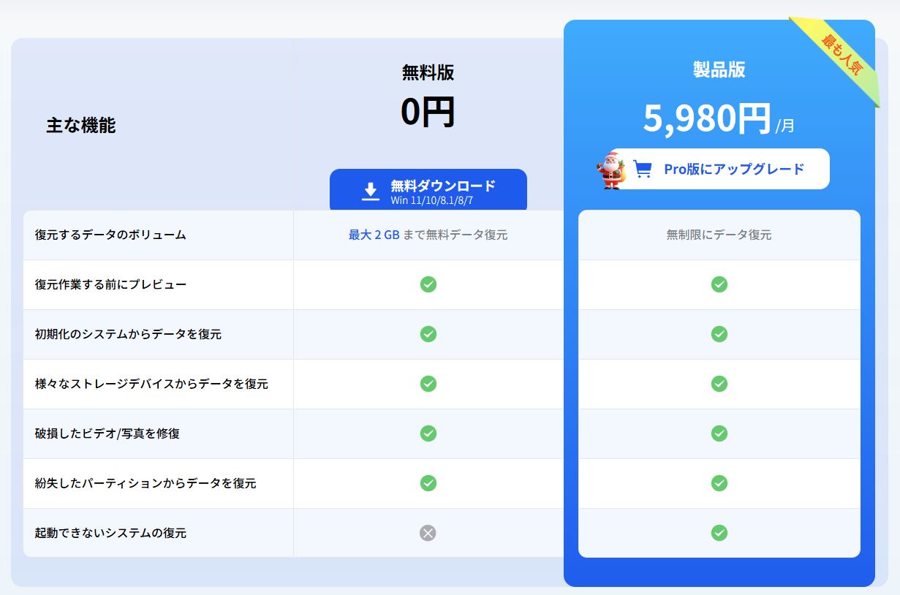Click the 最大 2 GB blue link text
The width and height of the screenshot is (900, 595).
(x=374, y=235)
